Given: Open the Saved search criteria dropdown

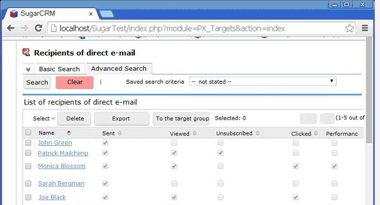Looking at the screenshot, I should (263, 82).
